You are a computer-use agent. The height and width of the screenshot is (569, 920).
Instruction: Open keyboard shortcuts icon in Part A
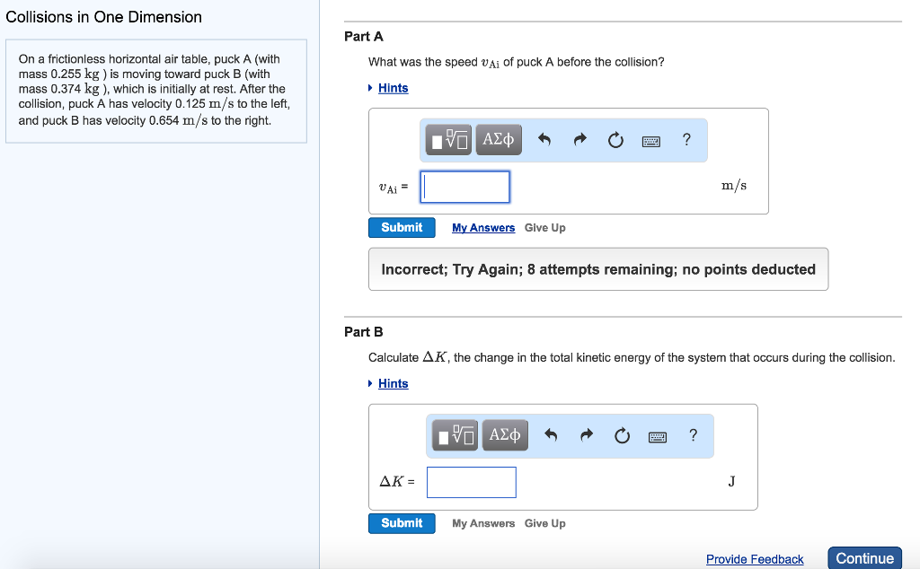click(651, 141)
